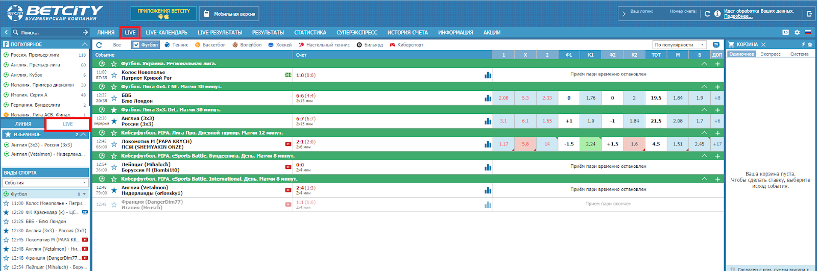Screen dimensions: 817x271
Task: Click the Russian flag language icon
Action: coord(808,32)
